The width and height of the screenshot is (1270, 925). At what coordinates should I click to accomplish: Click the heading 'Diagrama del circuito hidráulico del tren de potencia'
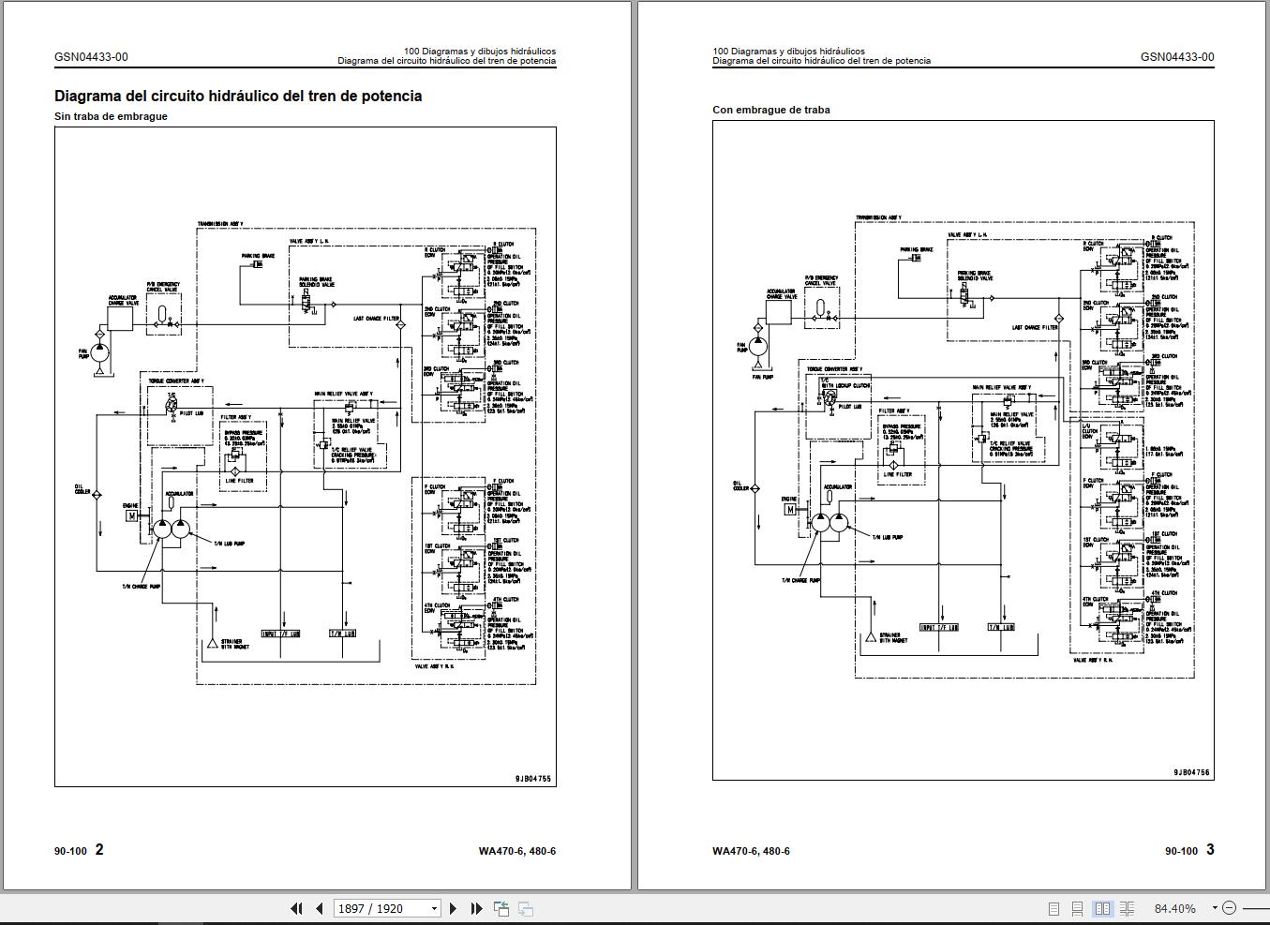pyautogui.click(x=238, y=96)
